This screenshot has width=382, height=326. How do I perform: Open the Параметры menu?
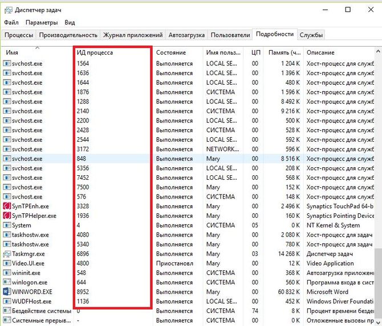tap(42, 23)
